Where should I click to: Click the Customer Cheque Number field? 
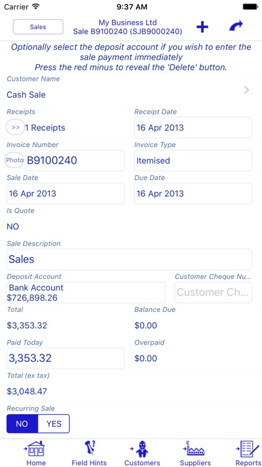coord(214,293)
